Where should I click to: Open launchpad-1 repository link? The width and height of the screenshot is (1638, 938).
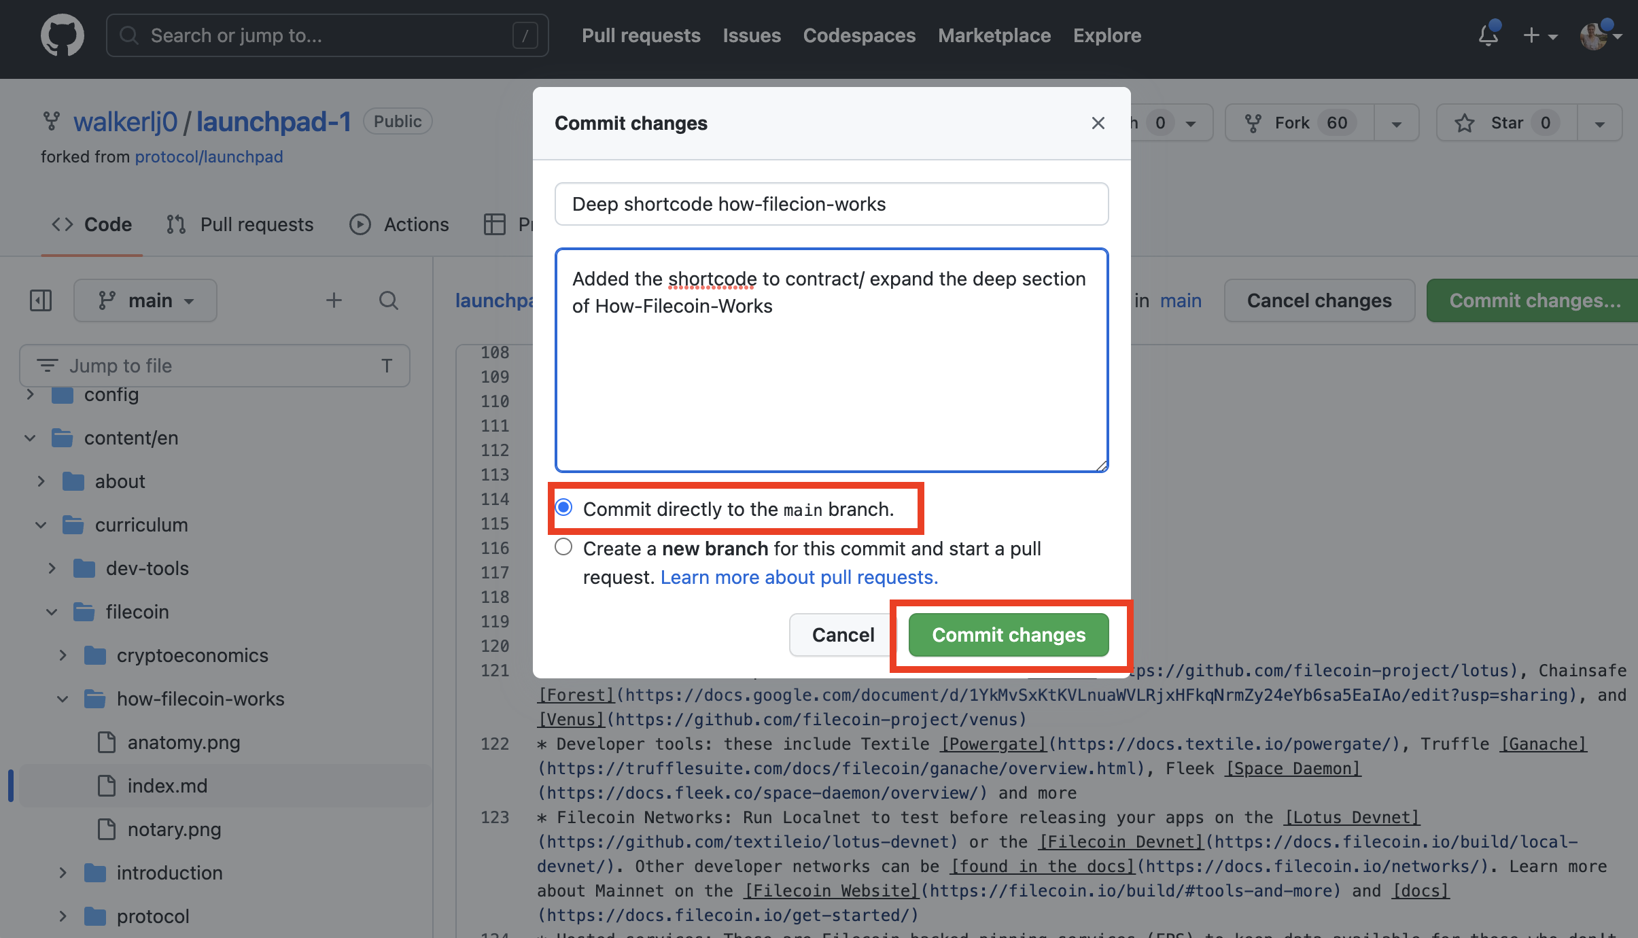point(273,122)
